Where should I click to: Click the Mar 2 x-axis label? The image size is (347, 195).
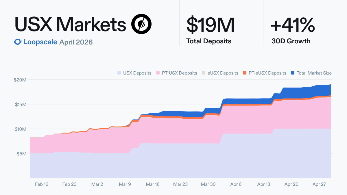point(97,184)
